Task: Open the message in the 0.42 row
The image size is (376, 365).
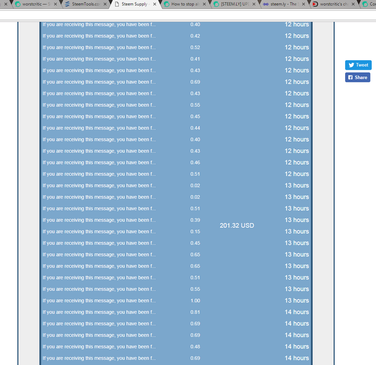Action: click(99, 36)
